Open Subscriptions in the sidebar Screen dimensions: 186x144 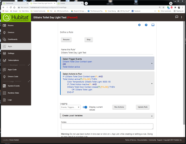pyautogui.click(x=16, y=60)
